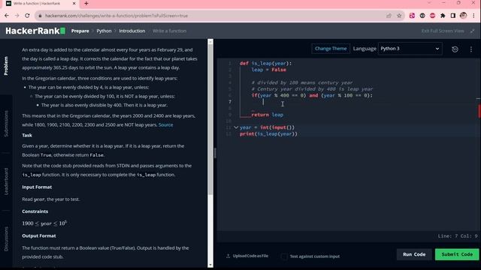Open the browser side panel icon

coord(453,16)
